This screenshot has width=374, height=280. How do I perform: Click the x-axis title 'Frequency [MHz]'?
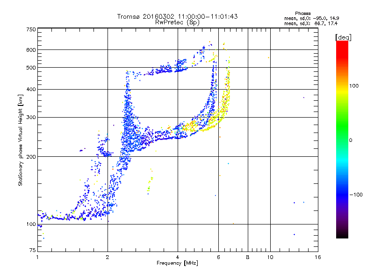[x=177, y=263]
